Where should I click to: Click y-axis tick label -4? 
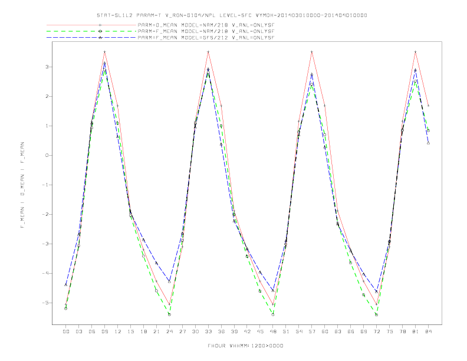coord(45,274)
